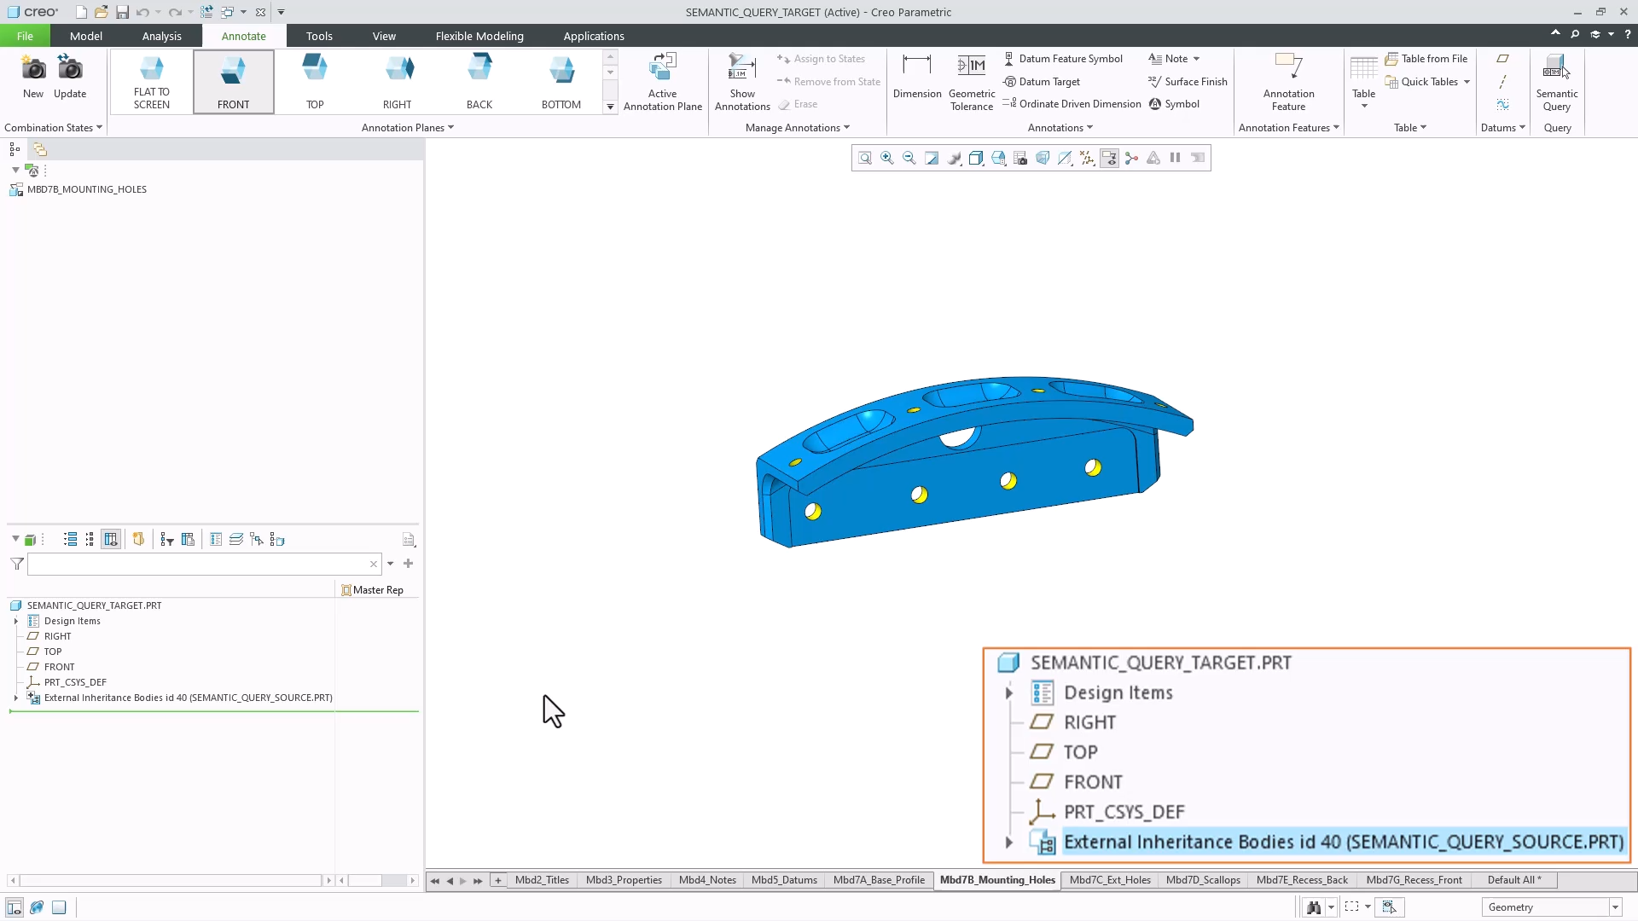Select the FRONT annotation plane

click(x=234, y=82)
